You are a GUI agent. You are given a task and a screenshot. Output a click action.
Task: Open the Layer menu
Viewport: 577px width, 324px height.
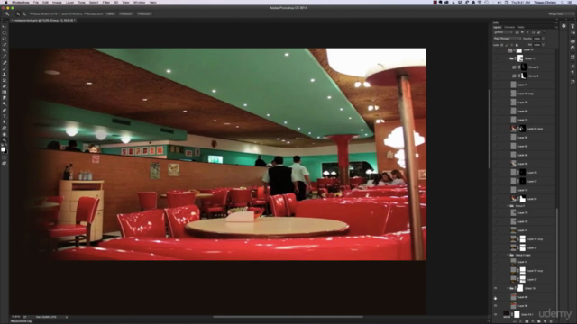69,2
